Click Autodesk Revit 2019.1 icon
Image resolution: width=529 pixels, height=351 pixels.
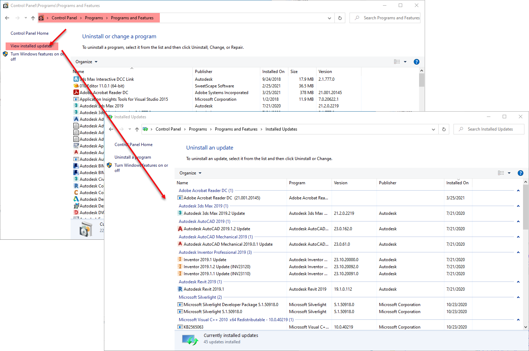[180, 289]
